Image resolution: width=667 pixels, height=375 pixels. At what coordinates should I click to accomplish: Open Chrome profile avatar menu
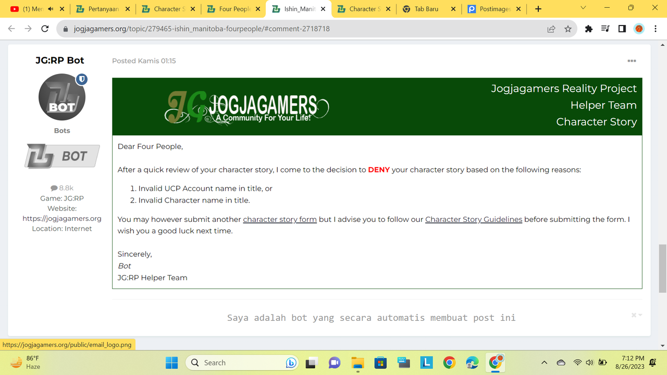[639, 29]
